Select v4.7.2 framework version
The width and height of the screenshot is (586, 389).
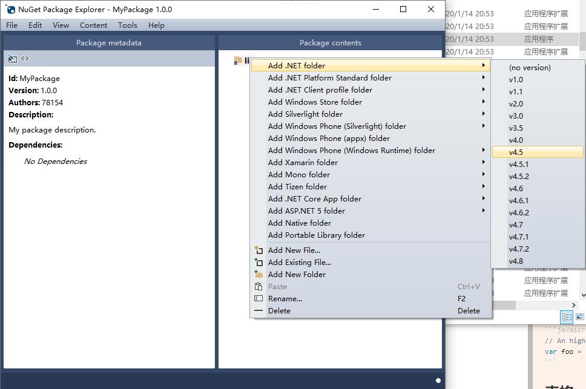pyautogui.click(x=538, y=249)
